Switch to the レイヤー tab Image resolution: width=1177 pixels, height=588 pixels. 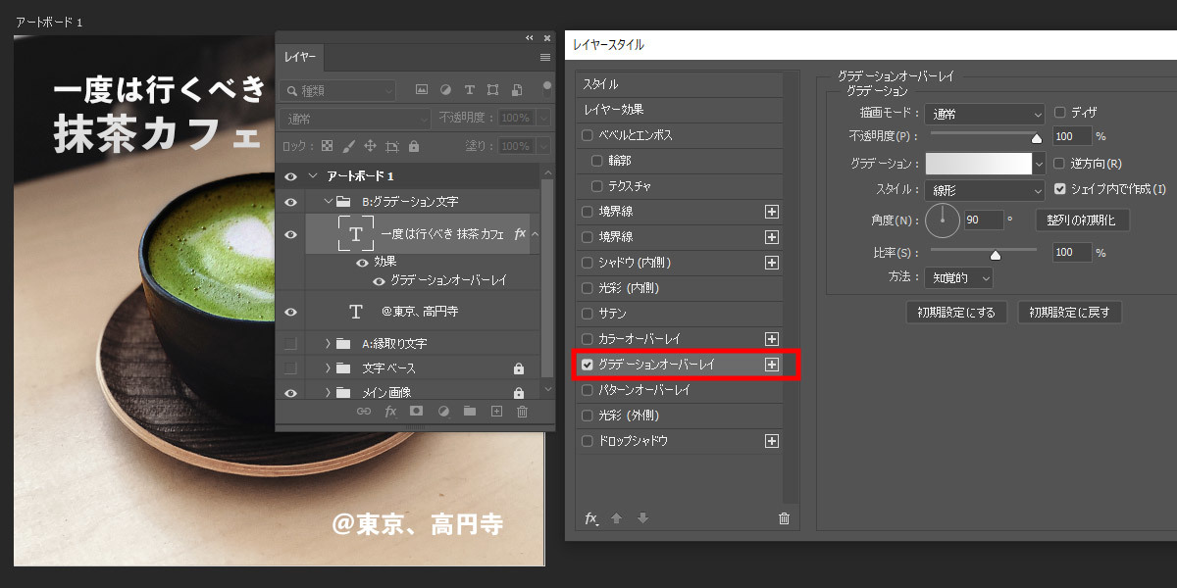(300, 58)
